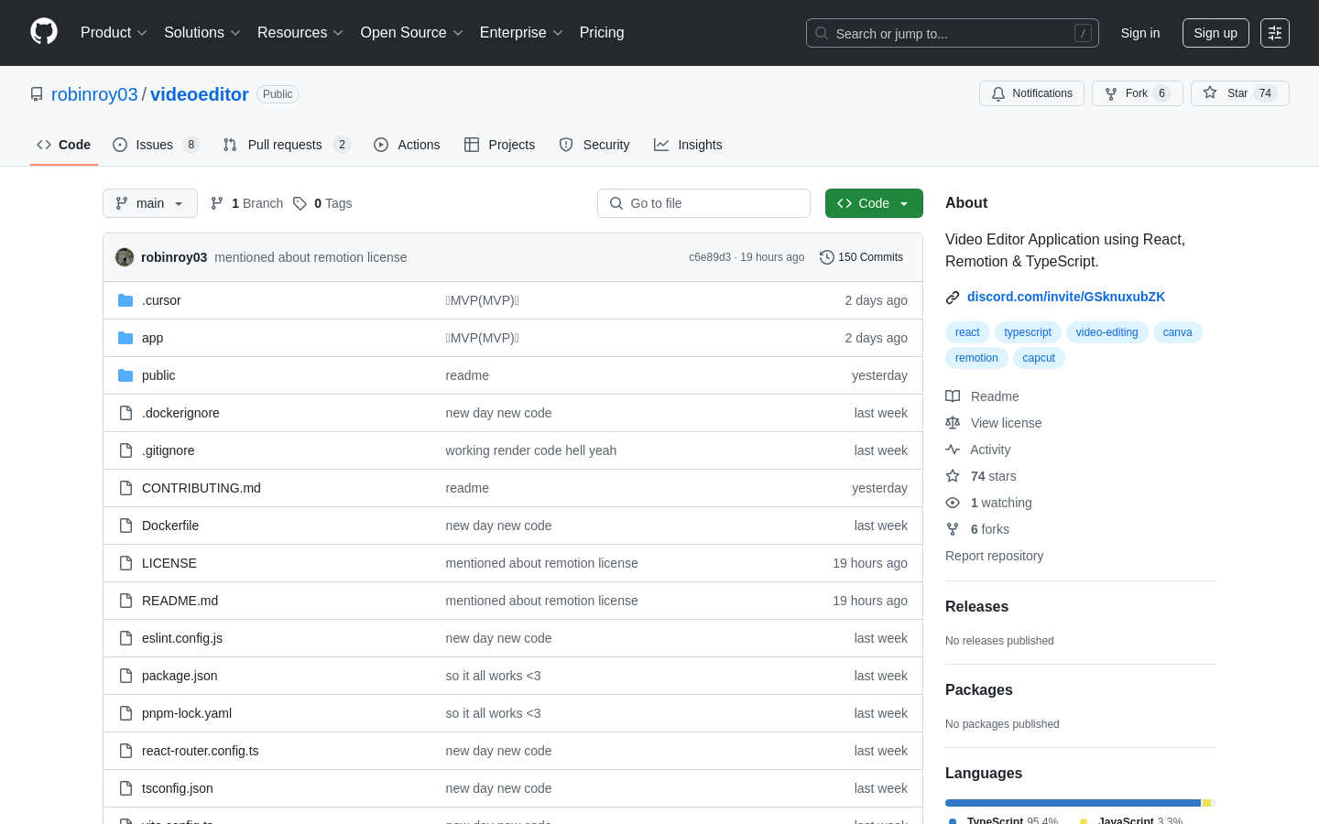This screenshot has height=824, width=1319.
Task: Star the videoeditor repository
Action: click(x=1239, y=93)
